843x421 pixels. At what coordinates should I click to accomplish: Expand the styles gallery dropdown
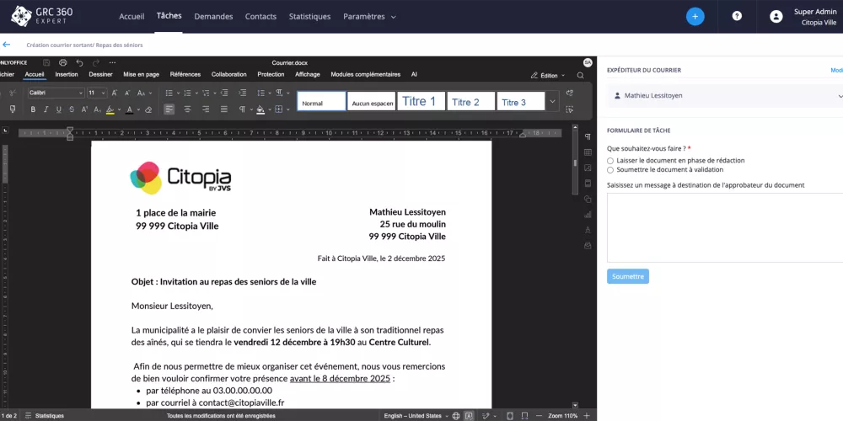click(x=552, y=102)
